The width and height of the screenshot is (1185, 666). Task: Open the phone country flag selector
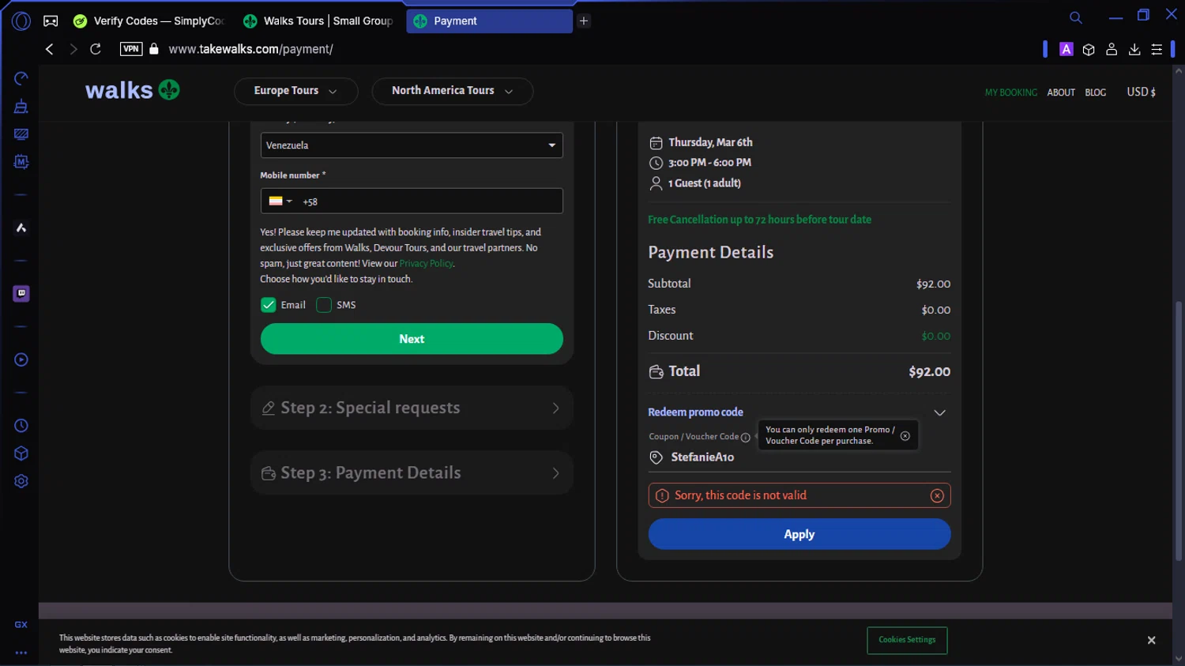(280, 201)
